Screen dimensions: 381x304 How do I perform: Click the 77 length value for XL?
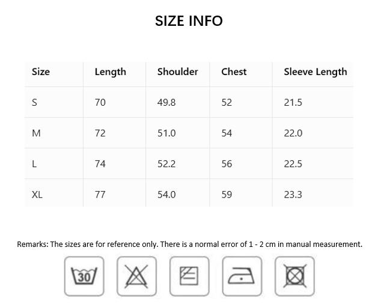point(100,195)
